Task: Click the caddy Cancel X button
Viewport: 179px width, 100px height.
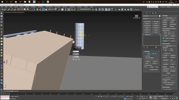Action: (79, 59)
